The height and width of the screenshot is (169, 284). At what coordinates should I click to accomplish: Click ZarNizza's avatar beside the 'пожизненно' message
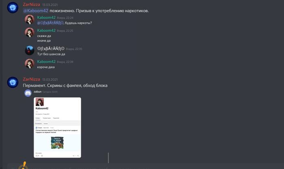pyautogui.click(x=13, y=8)
